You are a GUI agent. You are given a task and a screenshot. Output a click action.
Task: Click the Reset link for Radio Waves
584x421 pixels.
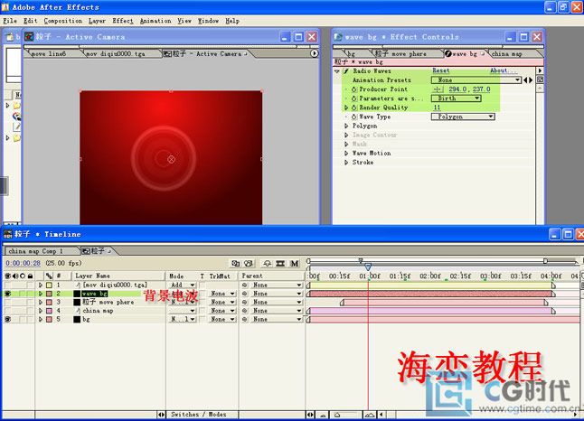pyautogui.click(x=441, y=70)
